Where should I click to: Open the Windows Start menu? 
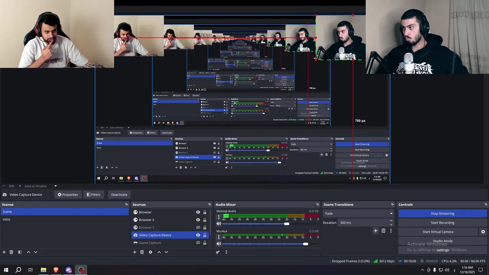pos(6,270)
